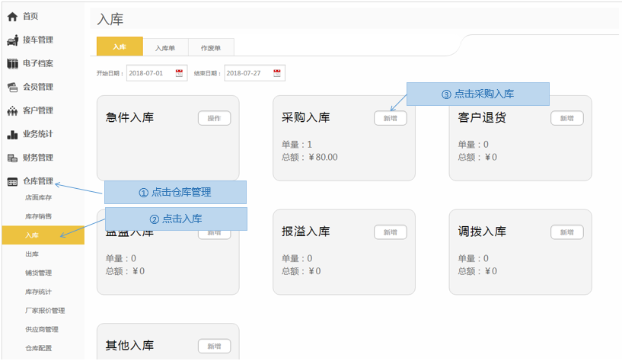622x361 pixels.
Task: Open 库存统计 in the sidebar
Action: [x=38, y=292]
